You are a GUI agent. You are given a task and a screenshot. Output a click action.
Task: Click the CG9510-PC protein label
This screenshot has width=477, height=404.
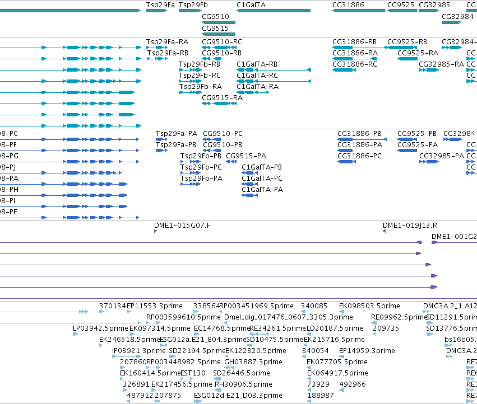click(x=223, y=134)
